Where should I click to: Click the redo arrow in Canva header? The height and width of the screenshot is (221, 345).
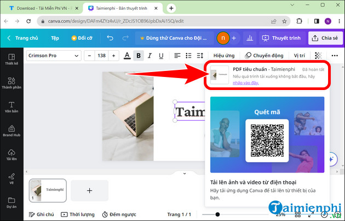pos(125,38)
